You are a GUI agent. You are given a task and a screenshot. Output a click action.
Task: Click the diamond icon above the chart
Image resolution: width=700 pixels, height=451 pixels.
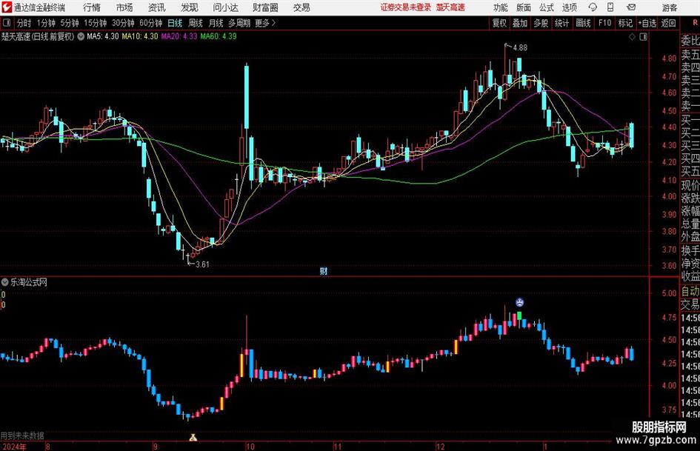pyautogui.click(x=632, y=37)
